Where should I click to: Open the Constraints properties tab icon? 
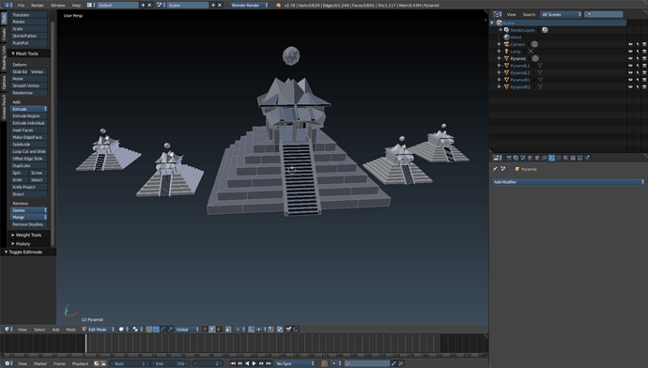click(545, 158)
